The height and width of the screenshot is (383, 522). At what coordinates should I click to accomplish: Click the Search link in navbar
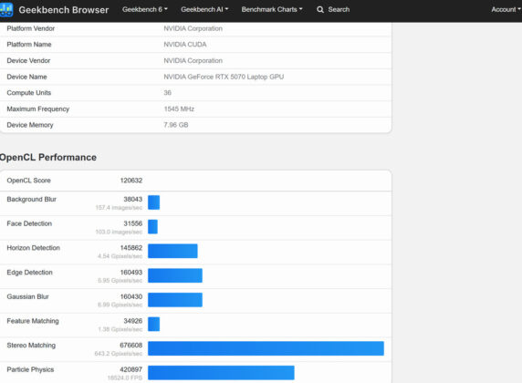tap(339, 10)
